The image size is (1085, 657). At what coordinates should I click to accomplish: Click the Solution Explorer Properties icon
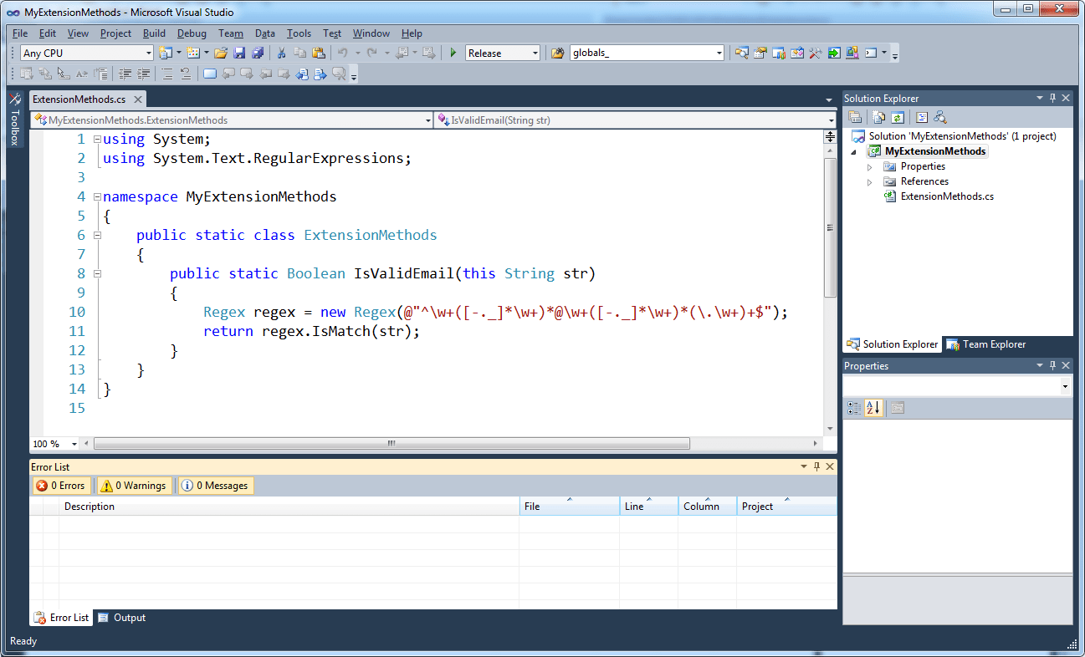856,117
